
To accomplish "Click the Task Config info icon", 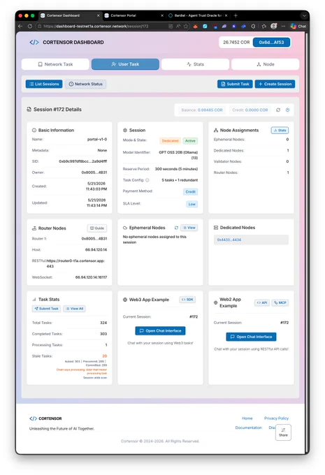I will [x=147, y=180].
